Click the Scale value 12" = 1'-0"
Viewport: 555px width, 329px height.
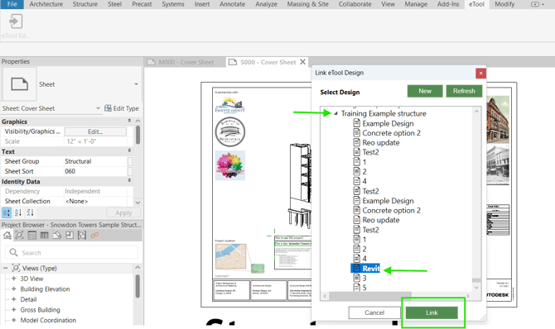click(81, 141)
